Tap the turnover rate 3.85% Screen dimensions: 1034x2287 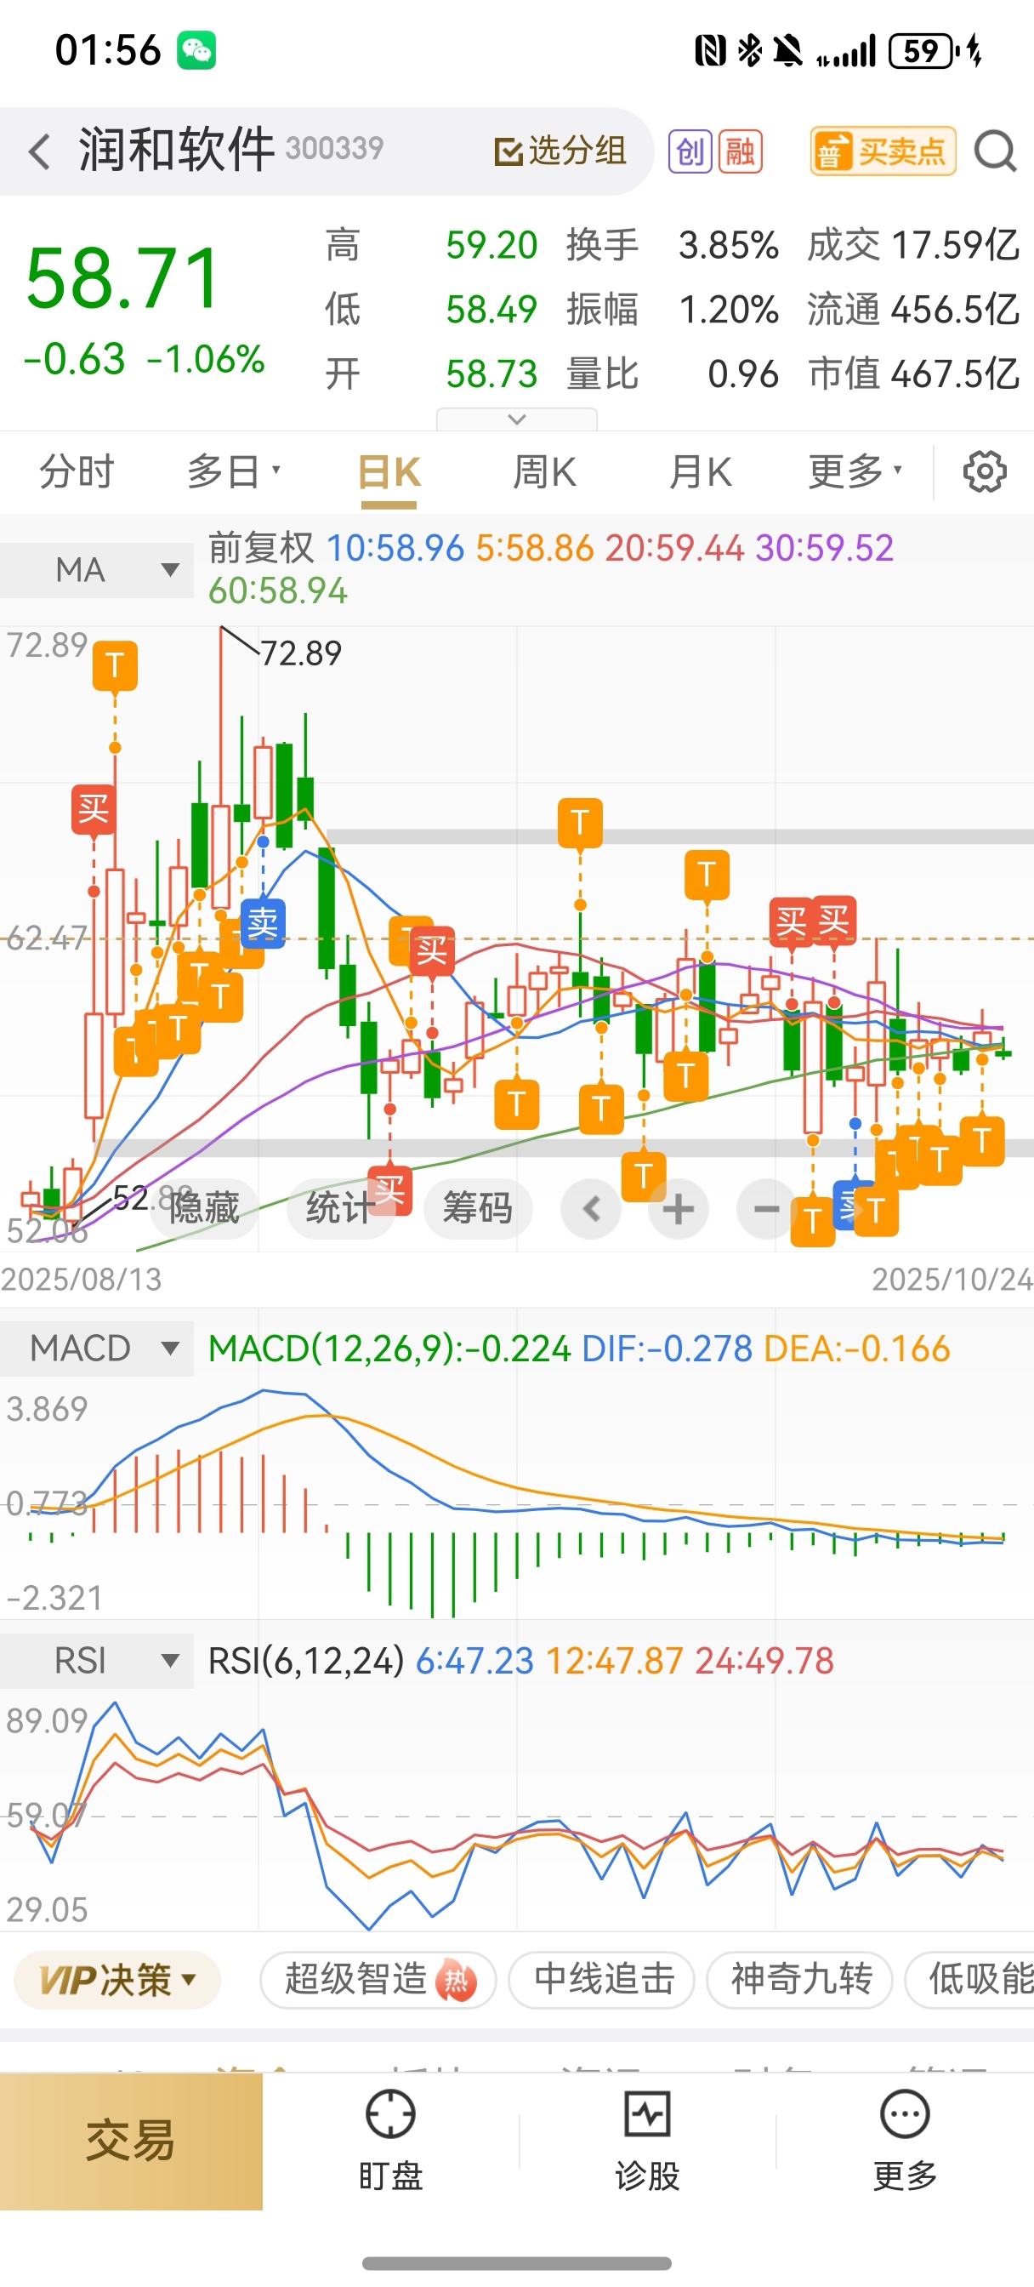[729, 245]
